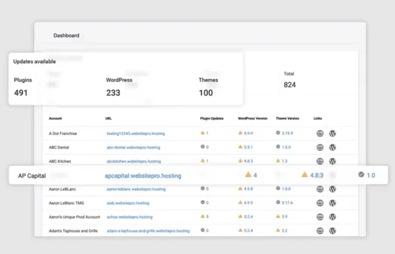
Task: Click plugin warning triangle for A Dot Franchise
Action: pyautogui.click(x=203, y=133)
